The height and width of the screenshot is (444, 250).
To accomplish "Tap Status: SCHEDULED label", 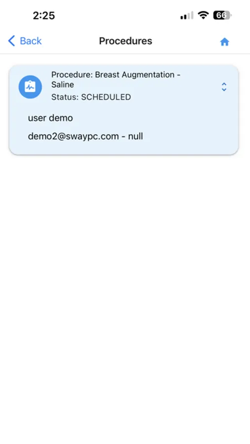I will point(91,97).
